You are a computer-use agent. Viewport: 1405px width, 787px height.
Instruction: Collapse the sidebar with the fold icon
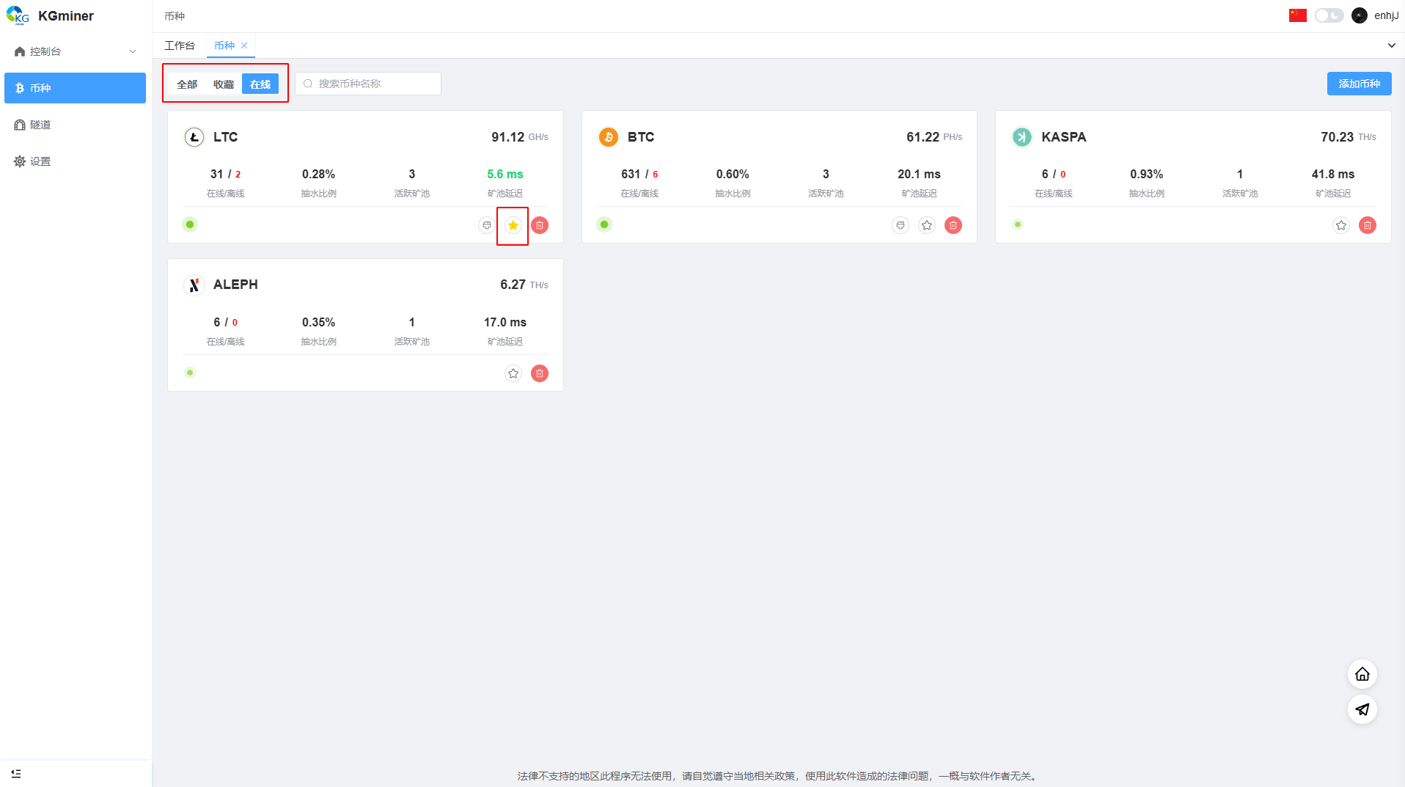16,773
